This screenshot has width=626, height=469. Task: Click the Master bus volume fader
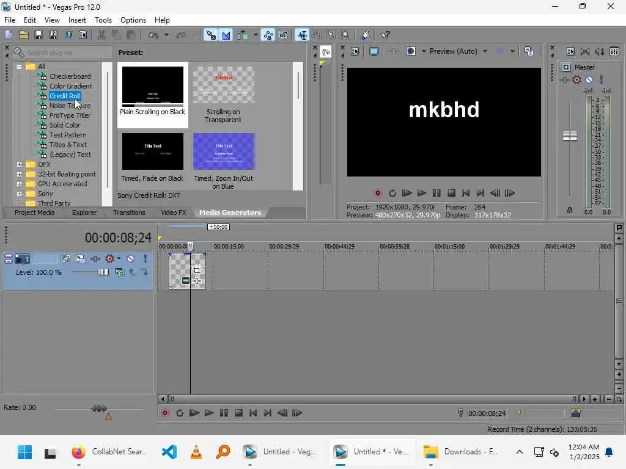click(570, 136)
